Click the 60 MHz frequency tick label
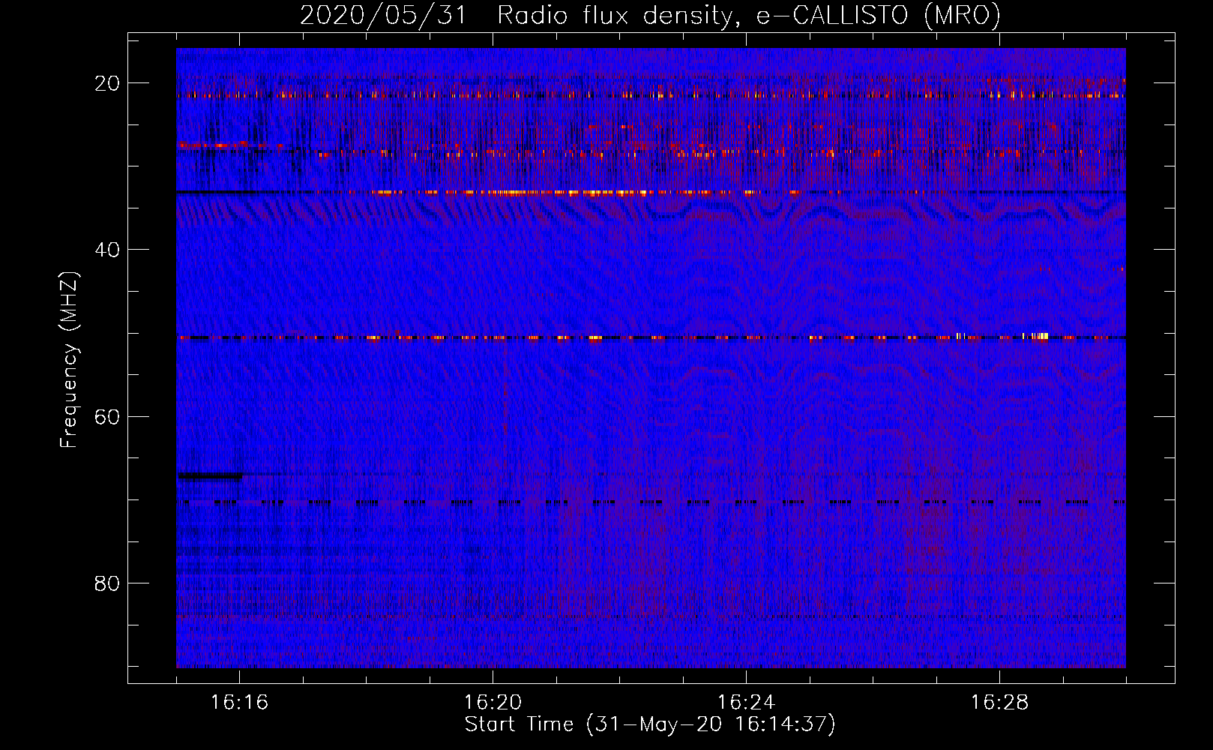This screenshot has width=1213, height=750. [x=108, y=416]
